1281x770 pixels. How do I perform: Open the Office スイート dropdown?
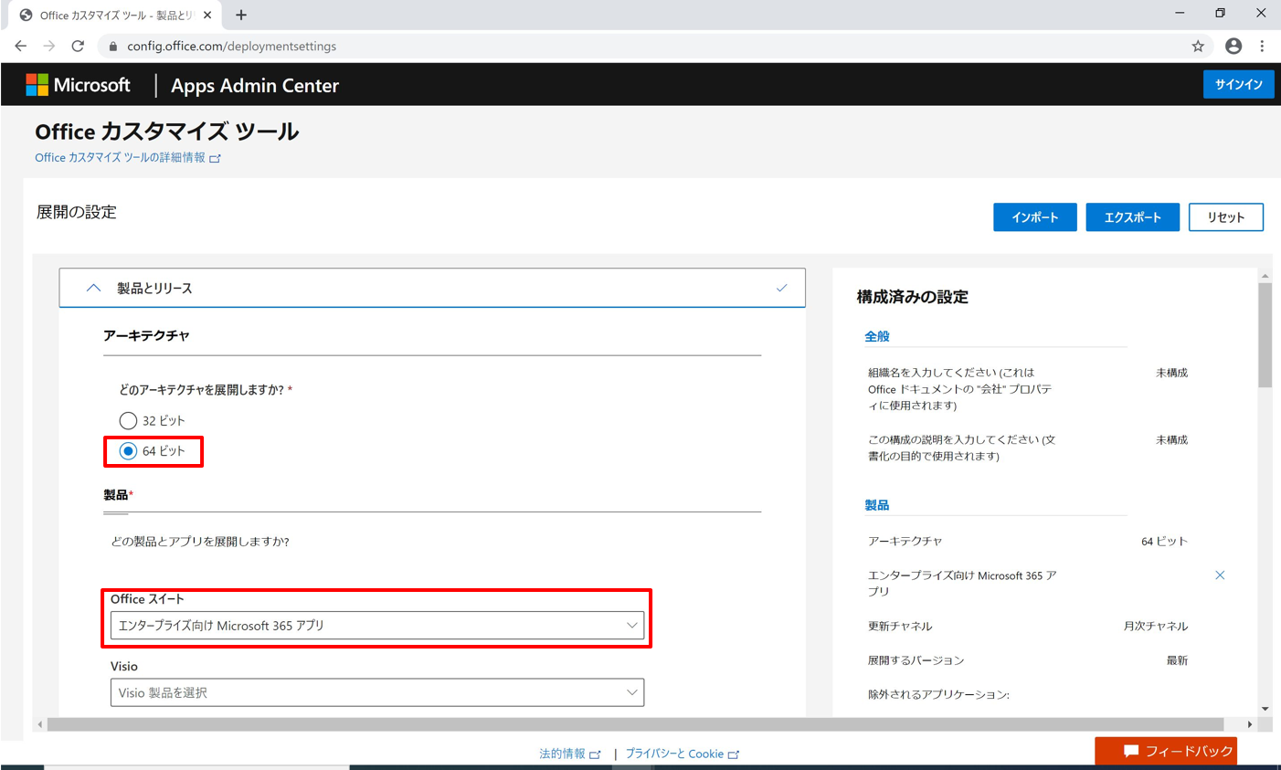(377, 626)
